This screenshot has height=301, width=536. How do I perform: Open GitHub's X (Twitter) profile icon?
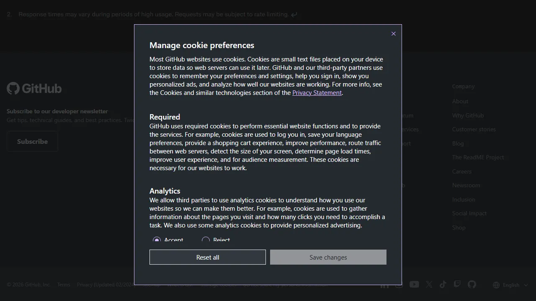tap(429, 284)
